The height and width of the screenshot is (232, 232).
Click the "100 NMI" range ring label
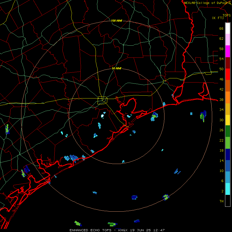tap(117, 21)
